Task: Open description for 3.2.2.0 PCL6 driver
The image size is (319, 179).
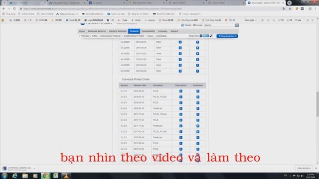Action: pos(180,143)
